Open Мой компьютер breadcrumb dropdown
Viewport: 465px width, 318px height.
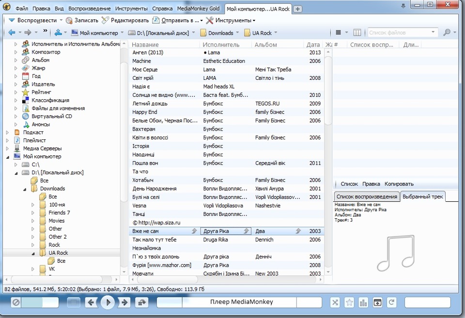coord(122,33)
